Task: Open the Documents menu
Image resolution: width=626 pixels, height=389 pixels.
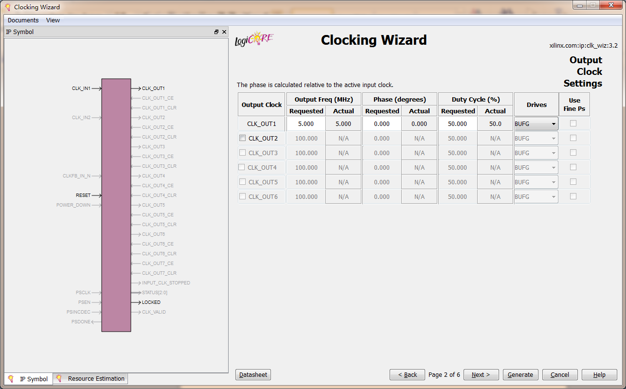Action: [23, 20]
